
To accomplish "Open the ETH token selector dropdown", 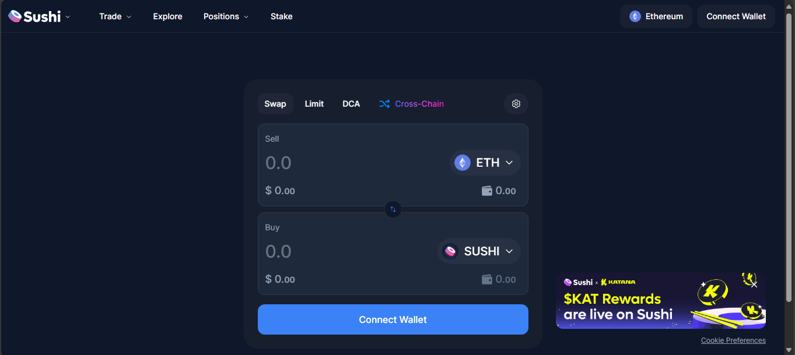I will [485, 163].
